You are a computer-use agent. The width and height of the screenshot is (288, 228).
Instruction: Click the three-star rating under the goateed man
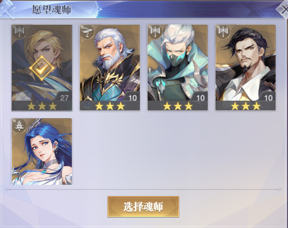coord(246,106)
